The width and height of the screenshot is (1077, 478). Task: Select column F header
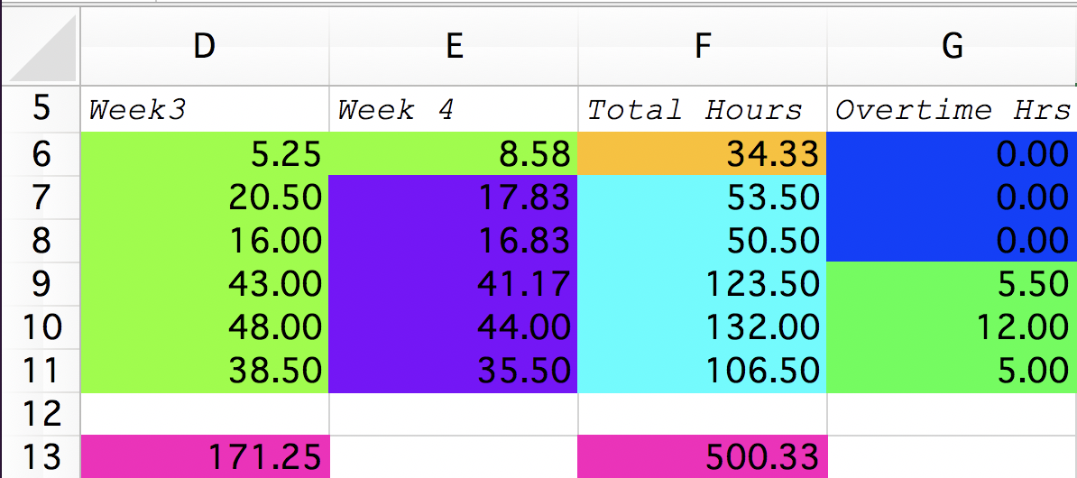click(x=702, y=47)
